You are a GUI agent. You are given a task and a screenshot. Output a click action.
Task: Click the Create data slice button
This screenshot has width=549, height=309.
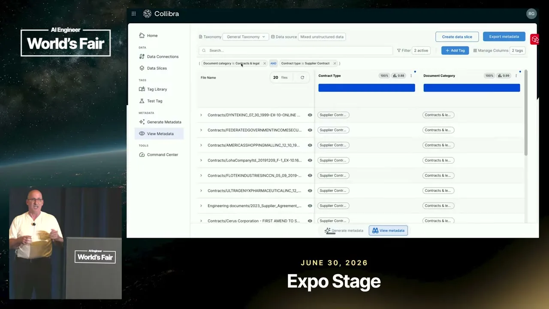[457, 36]
